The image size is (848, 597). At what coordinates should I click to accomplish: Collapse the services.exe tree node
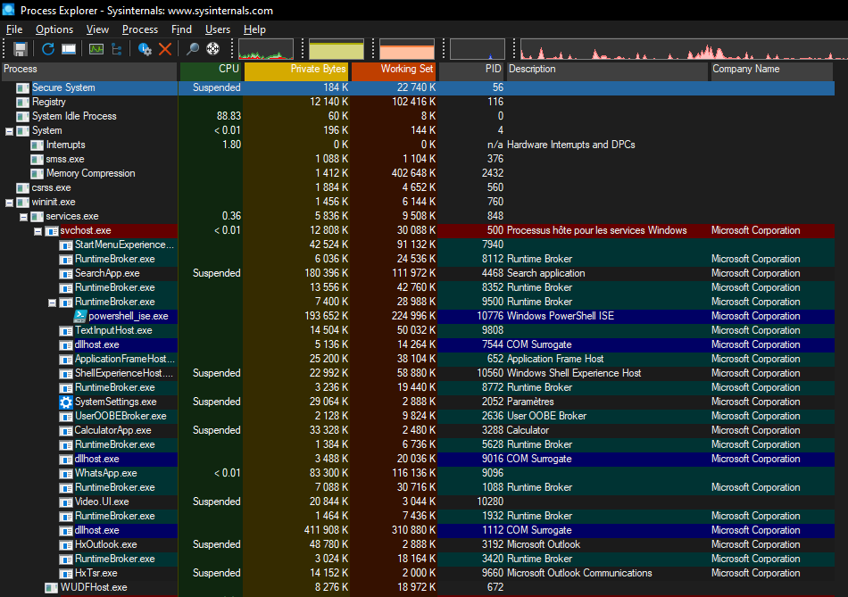[24, 216]
